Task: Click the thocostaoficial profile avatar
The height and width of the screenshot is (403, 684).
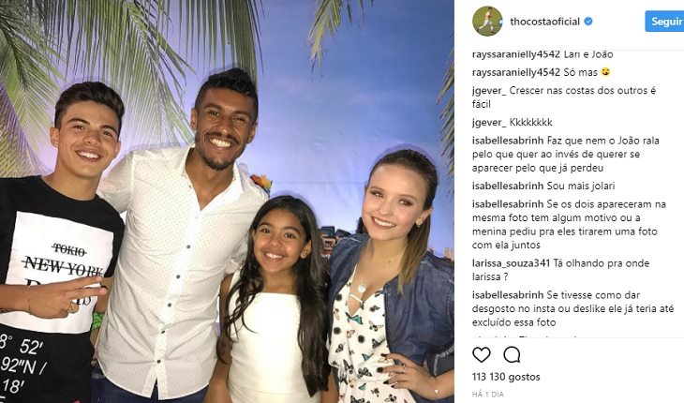Action: point(487,21)
